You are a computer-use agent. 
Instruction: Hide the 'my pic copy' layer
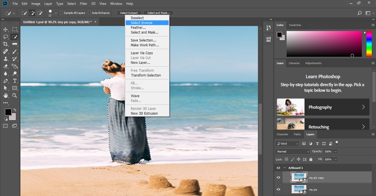coord(278,177)
